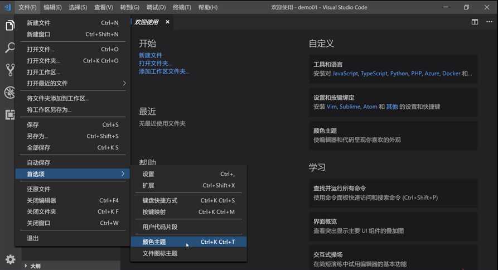Select 还原文件 menu item

tap(72, 189)
